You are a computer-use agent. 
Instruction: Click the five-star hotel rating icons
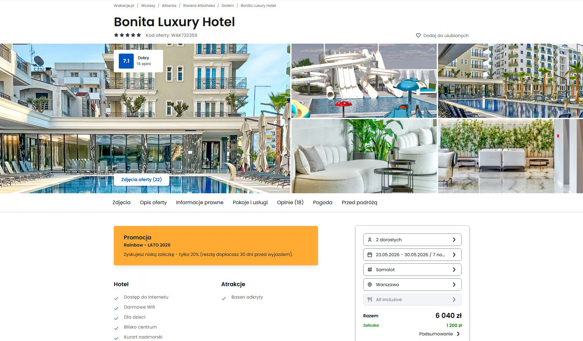tap(128, 35)
